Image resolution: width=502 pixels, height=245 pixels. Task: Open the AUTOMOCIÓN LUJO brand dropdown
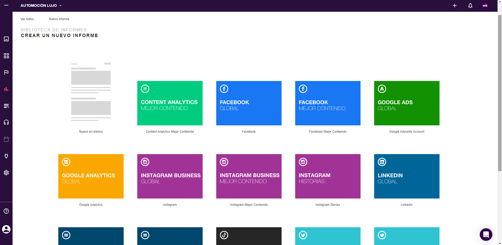click(x=41, y=5)
